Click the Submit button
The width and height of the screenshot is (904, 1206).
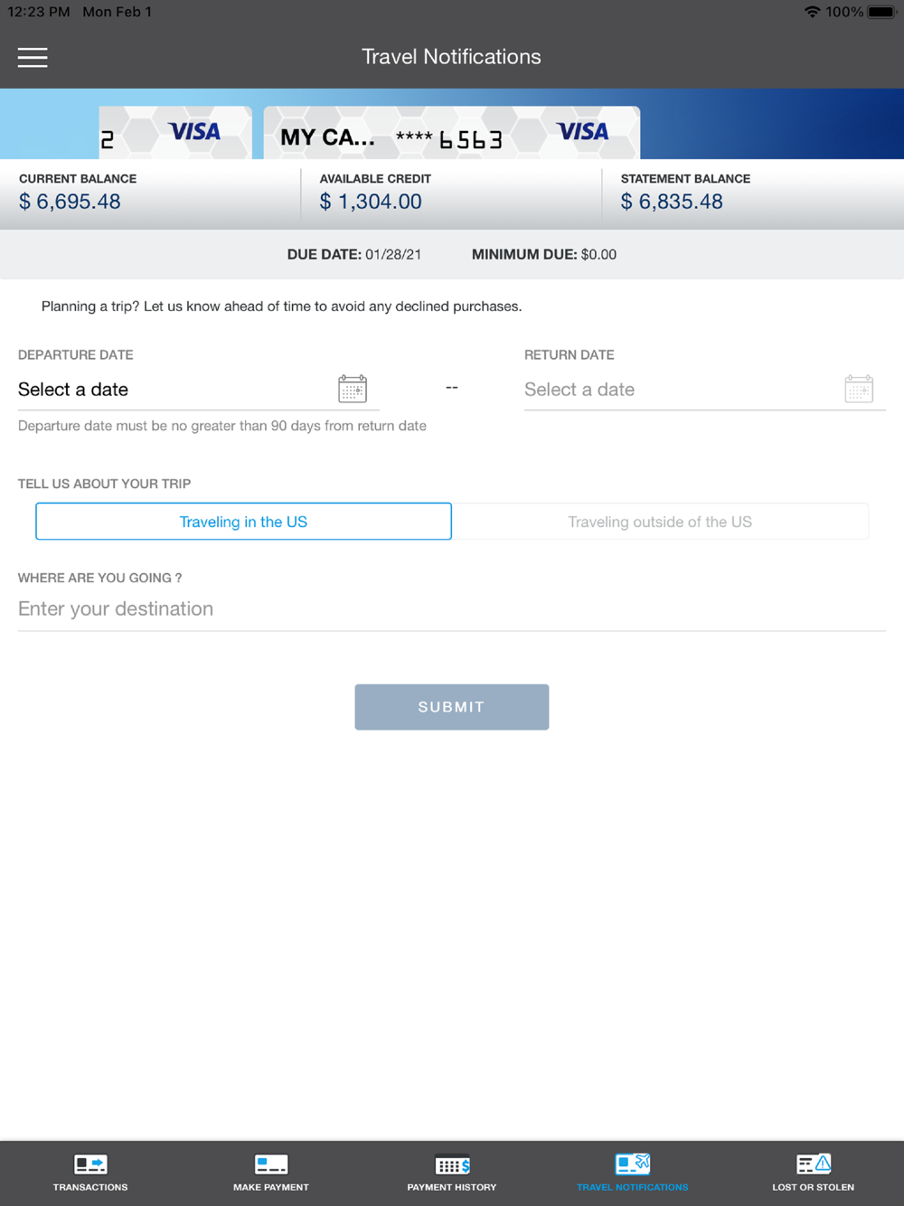[x=452, y=707]
